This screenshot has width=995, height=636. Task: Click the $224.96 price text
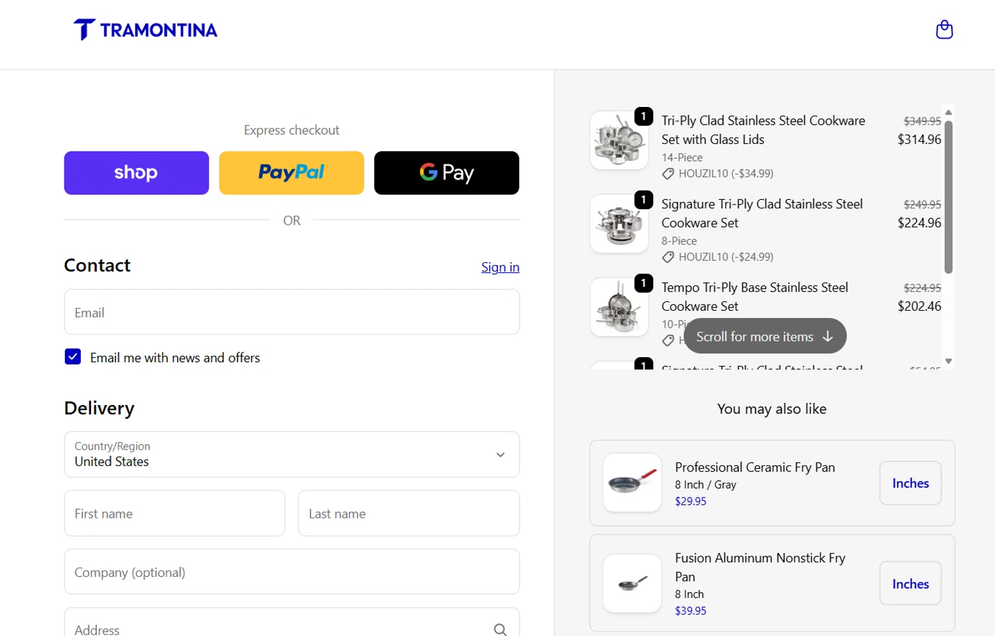click(919, 223)
